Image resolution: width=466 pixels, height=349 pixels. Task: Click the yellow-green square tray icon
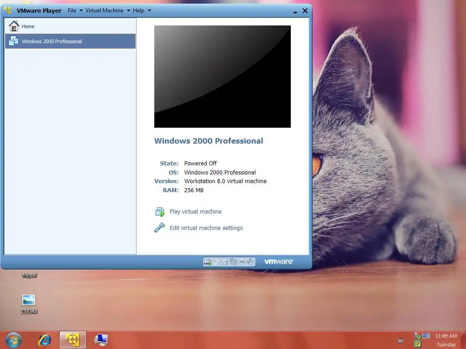[x=418, y=344]
